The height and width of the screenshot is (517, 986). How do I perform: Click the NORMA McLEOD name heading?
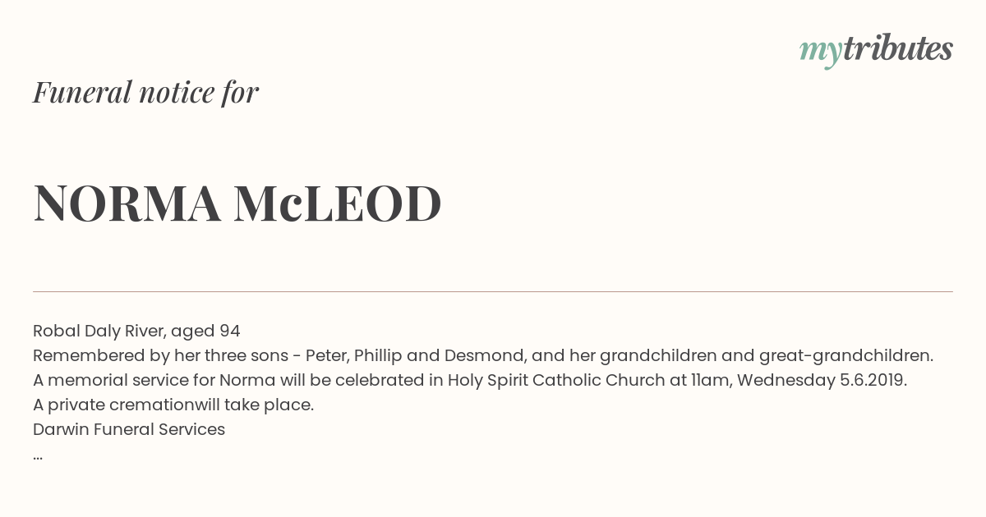click(x=237, y=204)
